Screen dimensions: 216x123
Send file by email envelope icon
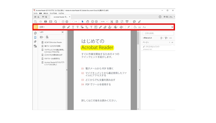(51, 22)
